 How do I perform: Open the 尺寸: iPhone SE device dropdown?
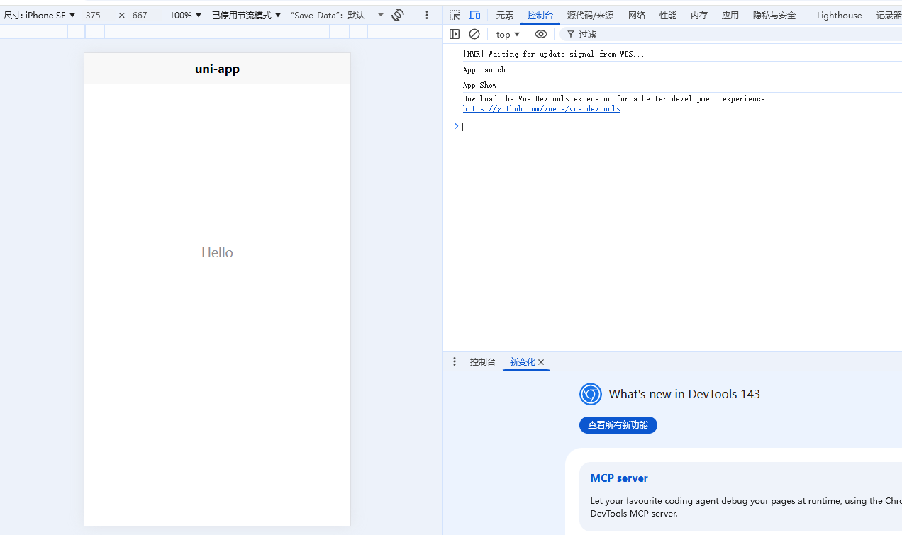40,15
